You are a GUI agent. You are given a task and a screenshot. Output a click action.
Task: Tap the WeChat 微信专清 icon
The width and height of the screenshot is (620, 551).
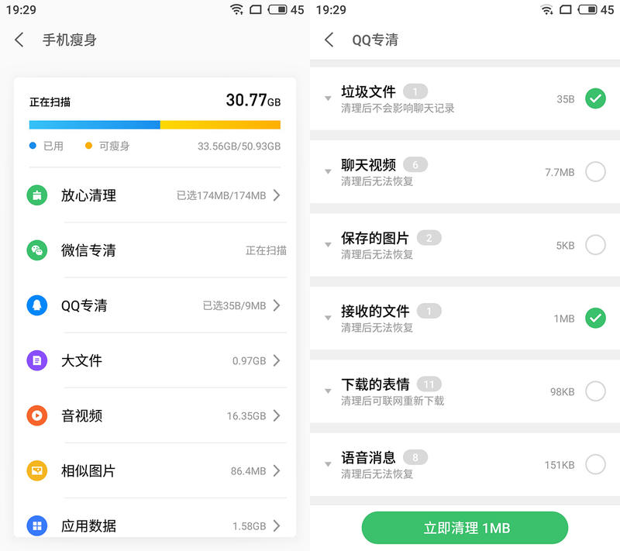coord(37,250)
